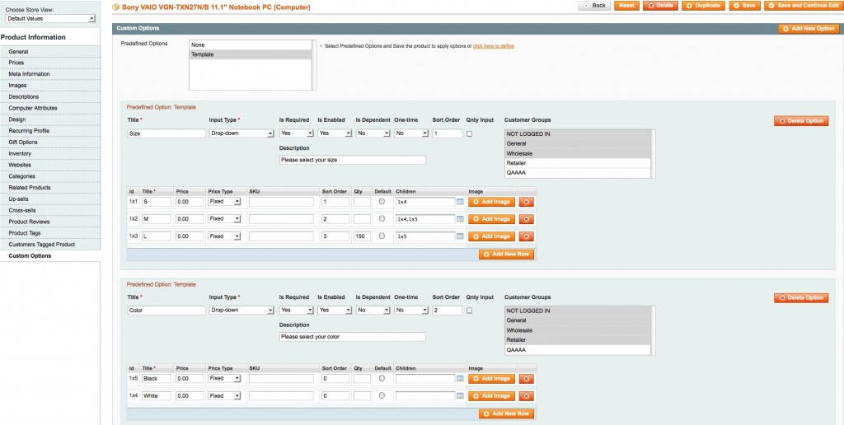Open the General product tab
This screenshot has width=844, height=425.
pos(50,52)
